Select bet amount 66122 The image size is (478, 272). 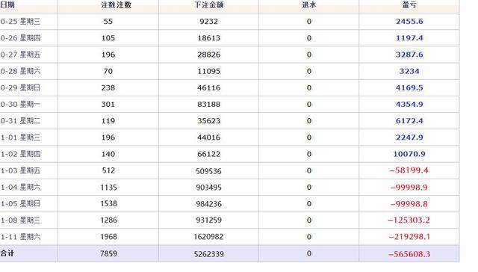(209, 154)
